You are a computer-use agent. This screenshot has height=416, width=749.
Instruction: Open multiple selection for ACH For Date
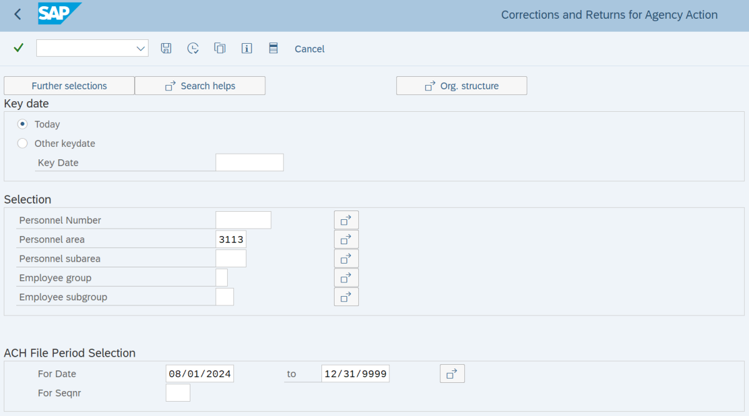(452, 374)
